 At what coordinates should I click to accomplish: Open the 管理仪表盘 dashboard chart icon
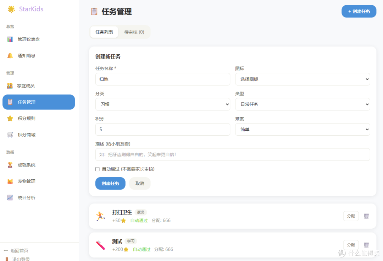tap(10, 39)
